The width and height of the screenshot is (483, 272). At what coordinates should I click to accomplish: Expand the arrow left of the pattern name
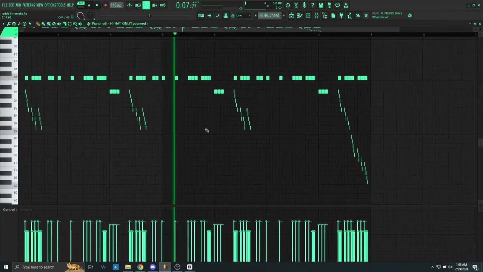coord(255,15)
